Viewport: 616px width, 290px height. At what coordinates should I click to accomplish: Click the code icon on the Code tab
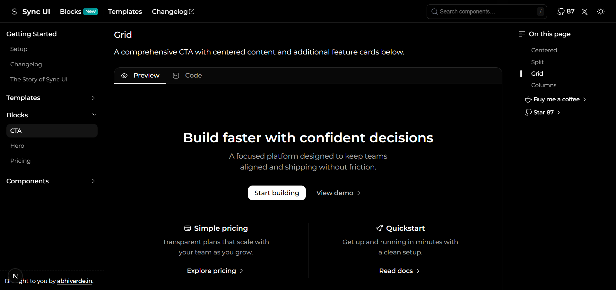click(x=176, y=76)
